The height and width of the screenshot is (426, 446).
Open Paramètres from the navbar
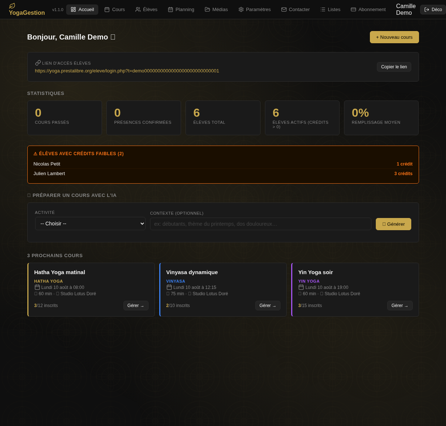pos(255,10)
